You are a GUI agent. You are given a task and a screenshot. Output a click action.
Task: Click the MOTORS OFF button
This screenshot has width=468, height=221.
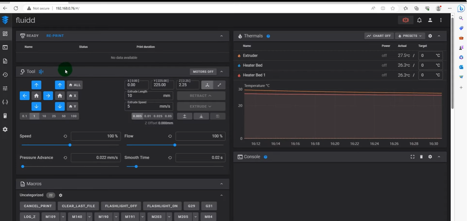coord(203,72)
